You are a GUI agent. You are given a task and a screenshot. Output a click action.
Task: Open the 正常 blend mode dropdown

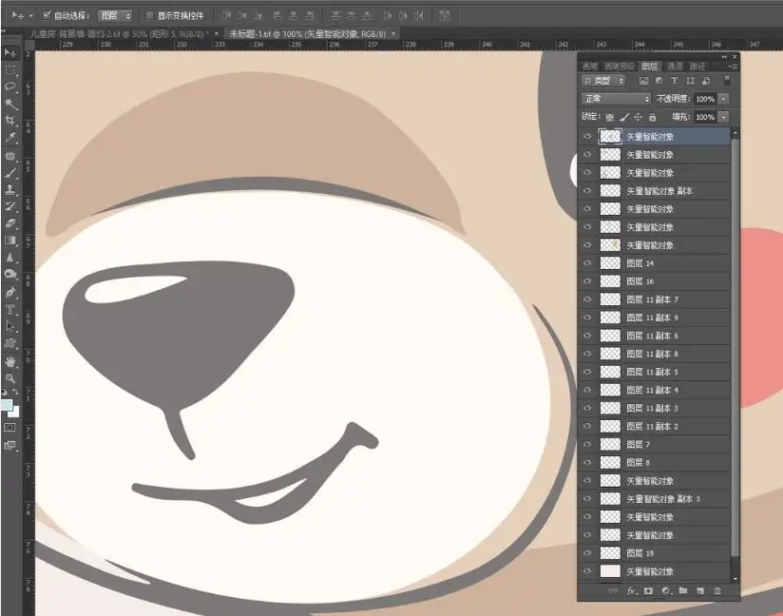(x=616, y=99)
